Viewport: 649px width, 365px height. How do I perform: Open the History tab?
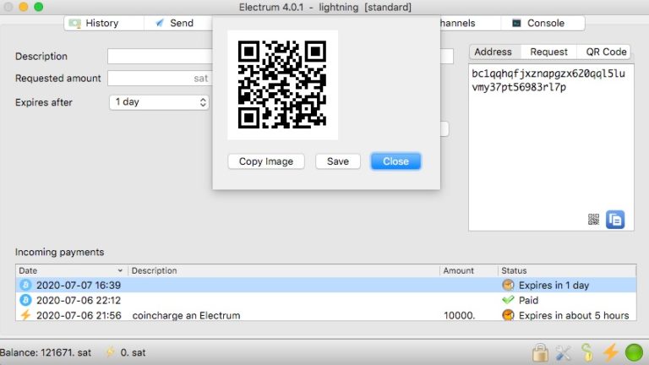click(x=104, y=23)
